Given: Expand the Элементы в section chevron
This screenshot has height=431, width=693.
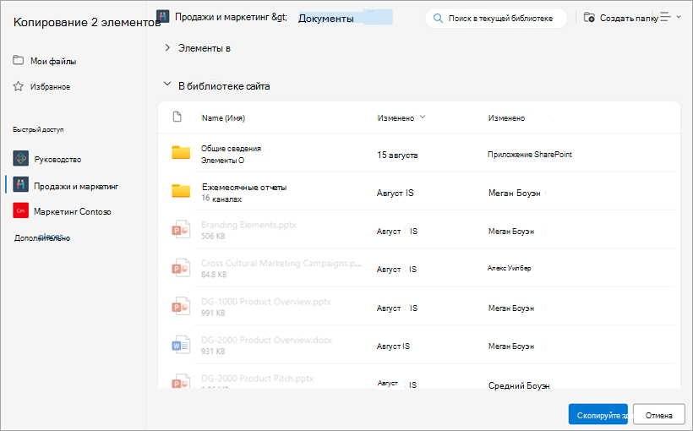Looking at the screenshot, I should coord(167,47).
